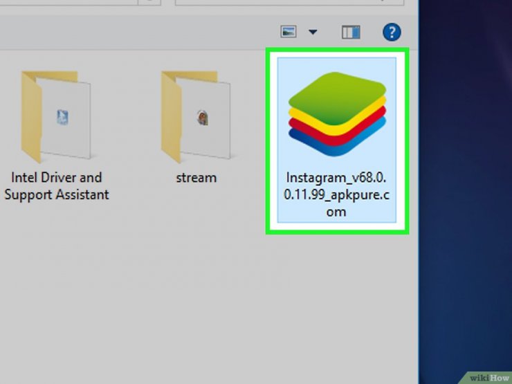The height and width of the screenshot is (384, 512).
Task: Click the "stream" folder name label
Action: coord(196,178)
